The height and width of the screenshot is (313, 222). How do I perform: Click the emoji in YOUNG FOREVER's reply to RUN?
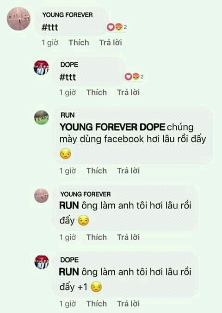click(x=83, y=220)
